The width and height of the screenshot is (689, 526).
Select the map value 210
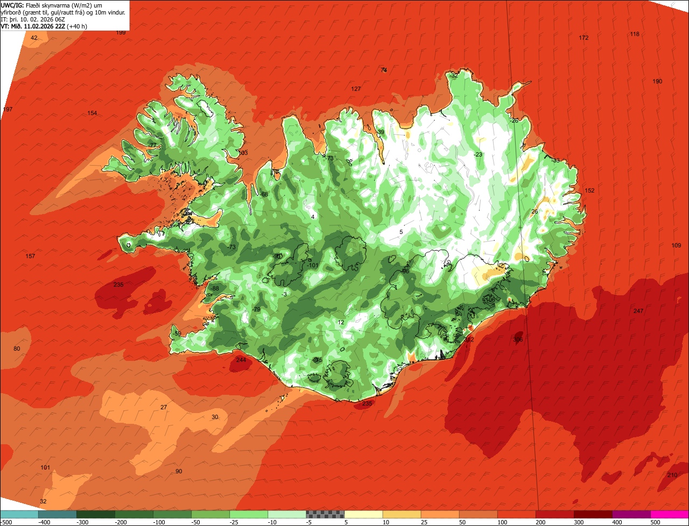tap(672, 475)
